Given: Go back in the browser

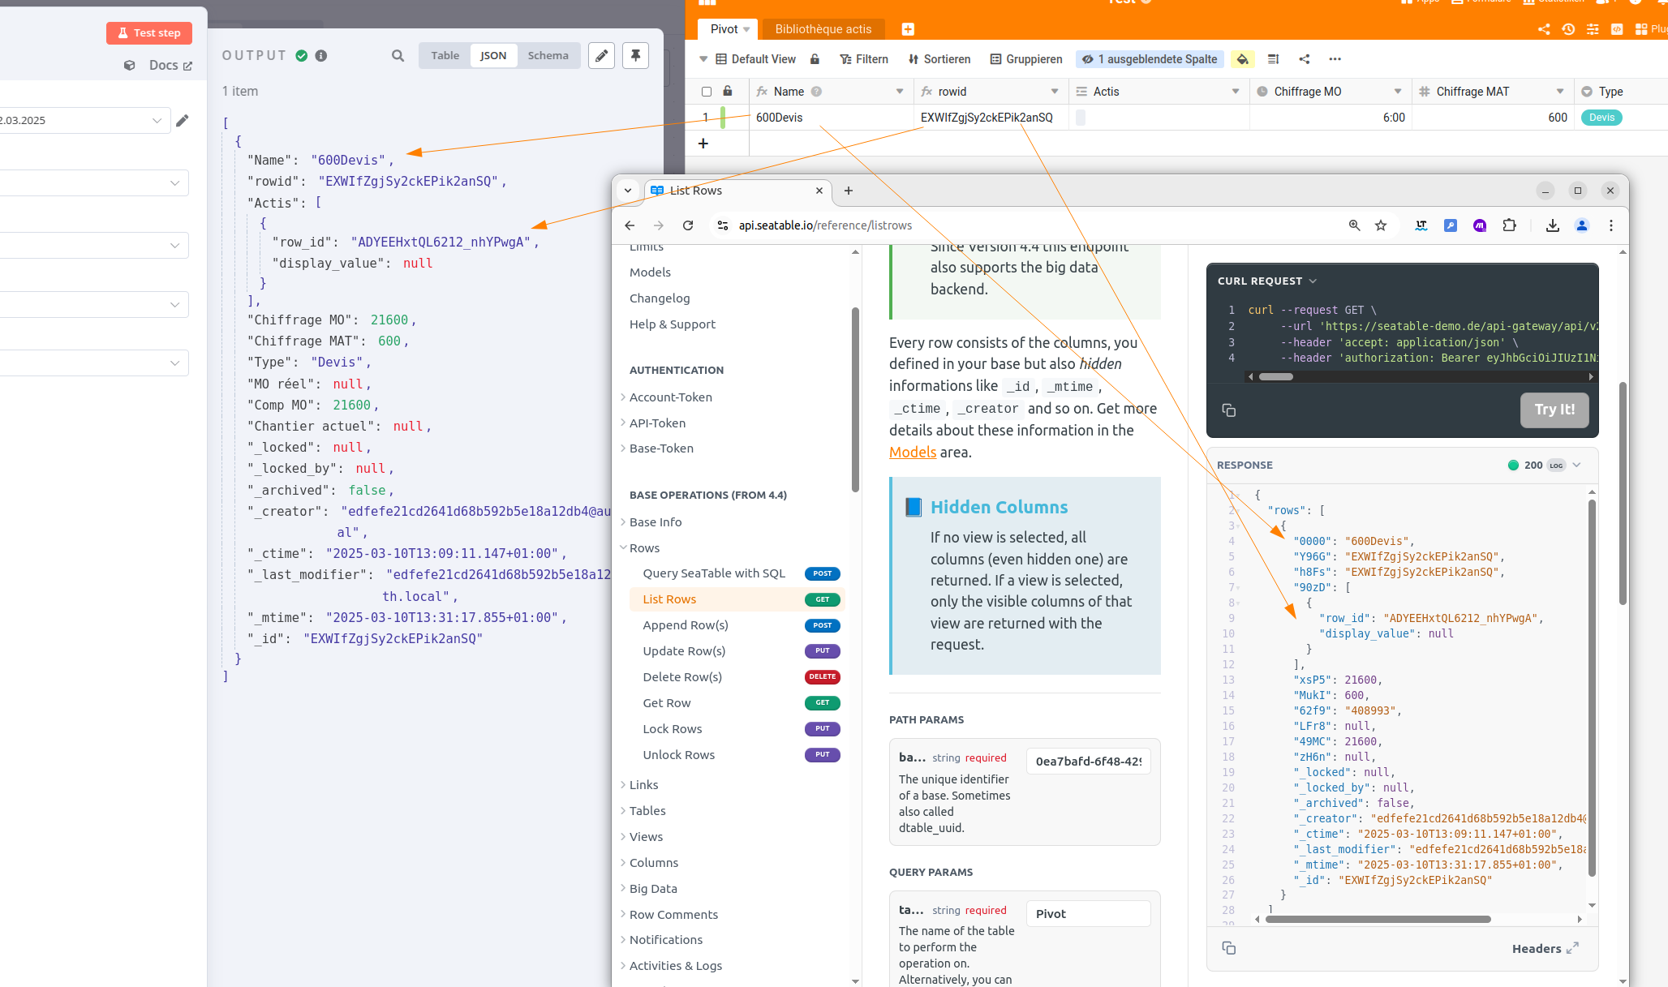Looking at the screenshot, I should coord(630,225).
